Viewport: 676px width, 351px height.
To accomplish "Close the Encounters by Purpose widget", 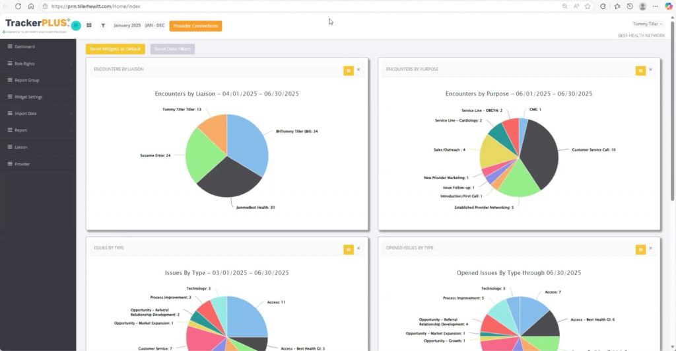I will 650,69.
